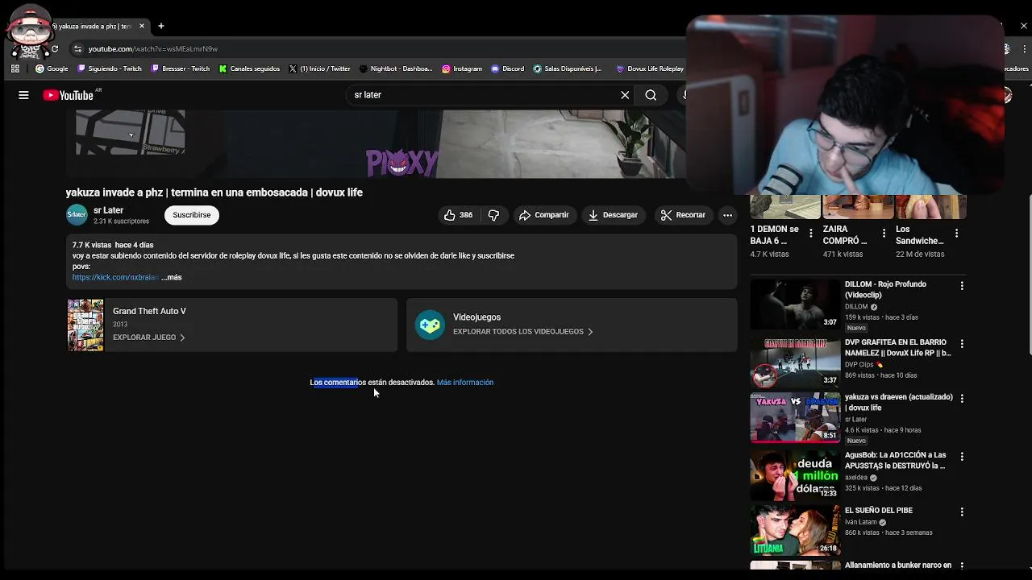
Task: Click Más información about disabled comments
Action: click(x=465, y=383)
